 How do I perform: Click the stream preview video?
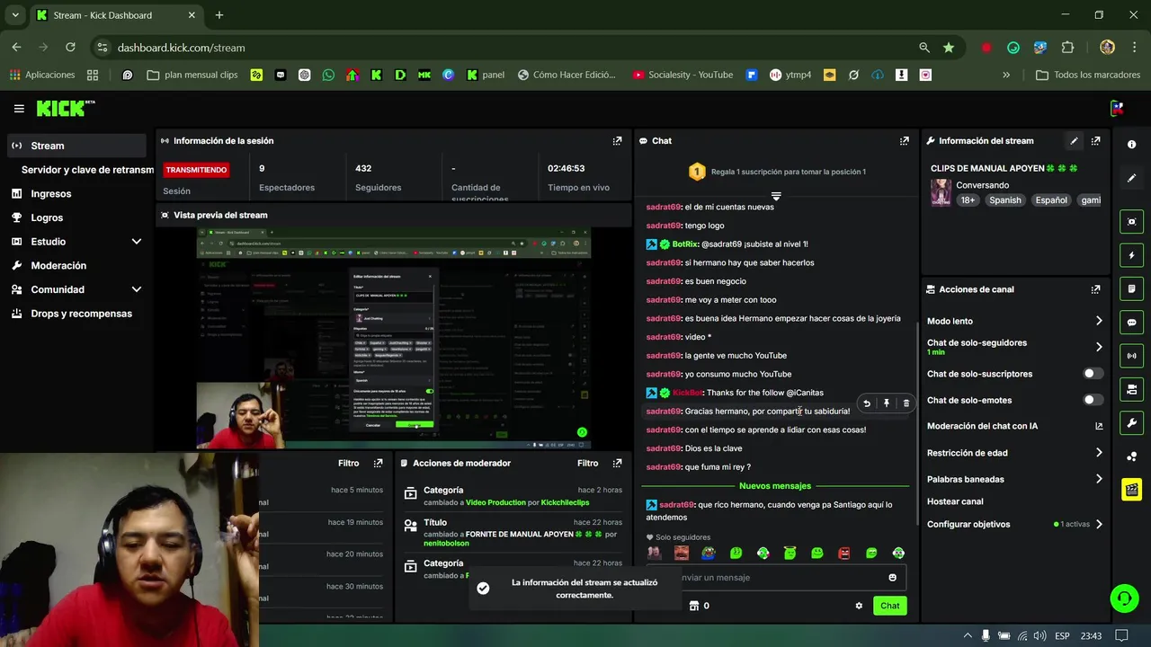click(x=394, y=338)
